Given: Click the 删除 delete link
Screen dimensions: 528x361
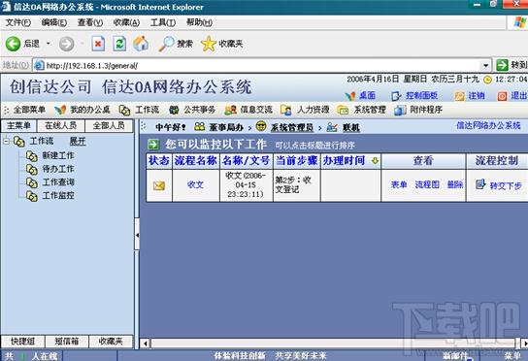Looking at the screenshot, I should [455, 184].
